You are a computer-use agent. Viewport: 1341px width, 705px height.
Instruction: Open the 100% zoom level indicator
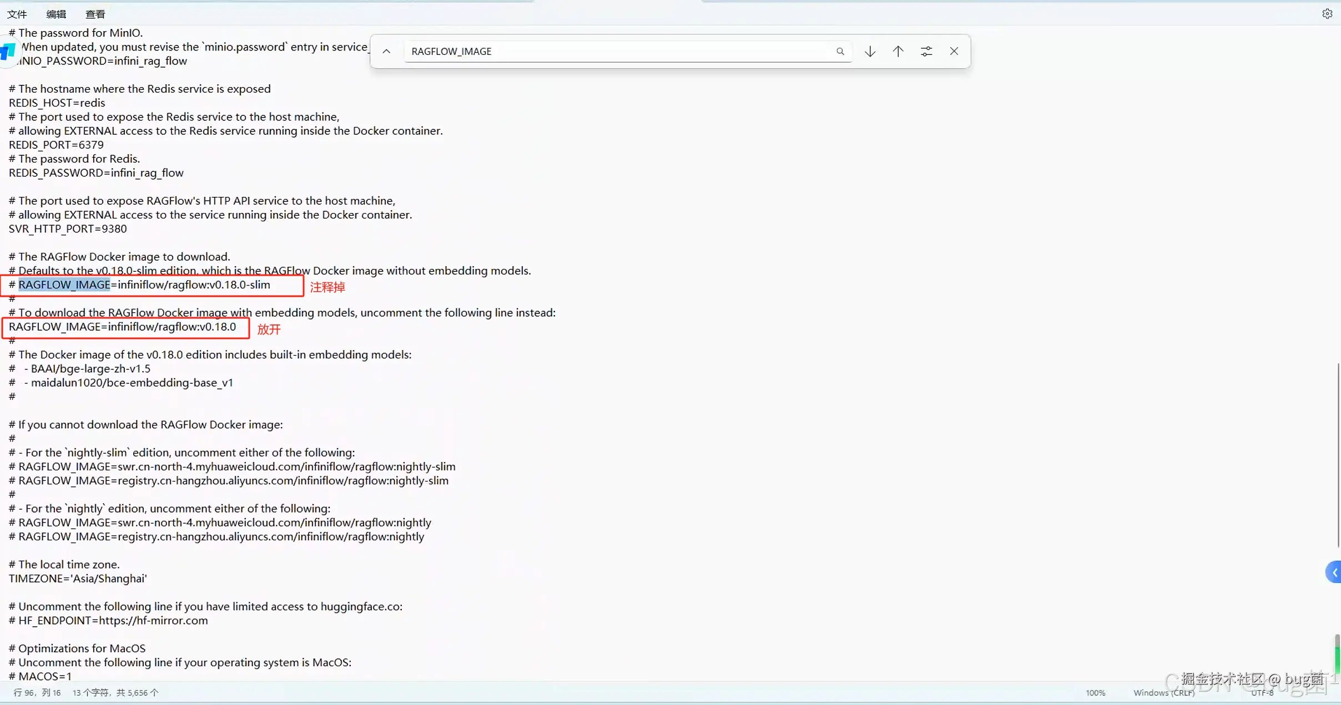point(1095,692)
